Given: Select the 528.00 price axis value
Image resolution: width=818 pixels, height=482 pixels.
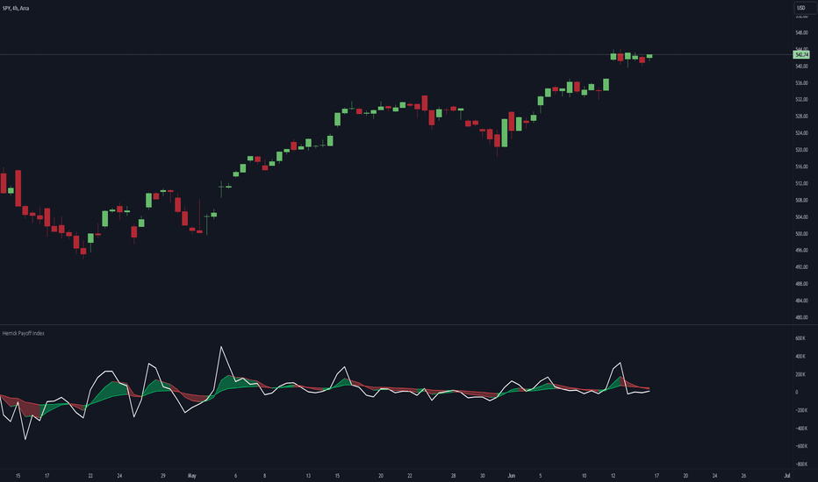Looking at the screenshot, I should click(x=801, y=117).
